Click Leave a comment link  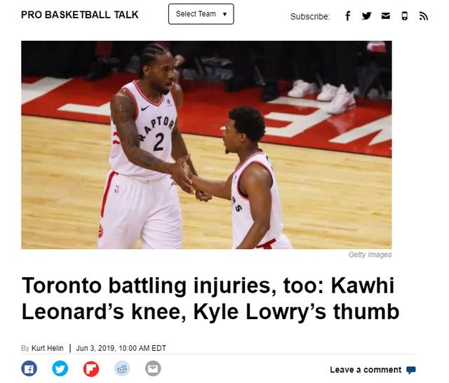[x=366, y=370]
